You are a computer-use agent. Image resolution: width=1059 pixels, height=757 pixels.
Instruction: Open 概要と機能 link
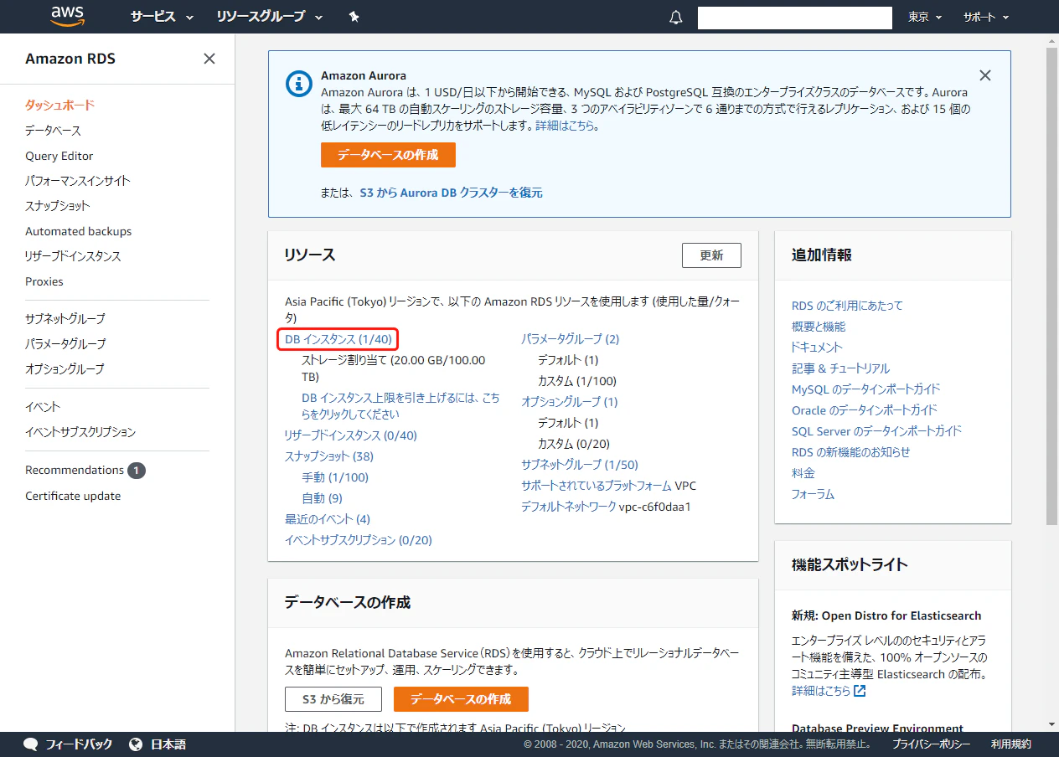tap(819, 327)
